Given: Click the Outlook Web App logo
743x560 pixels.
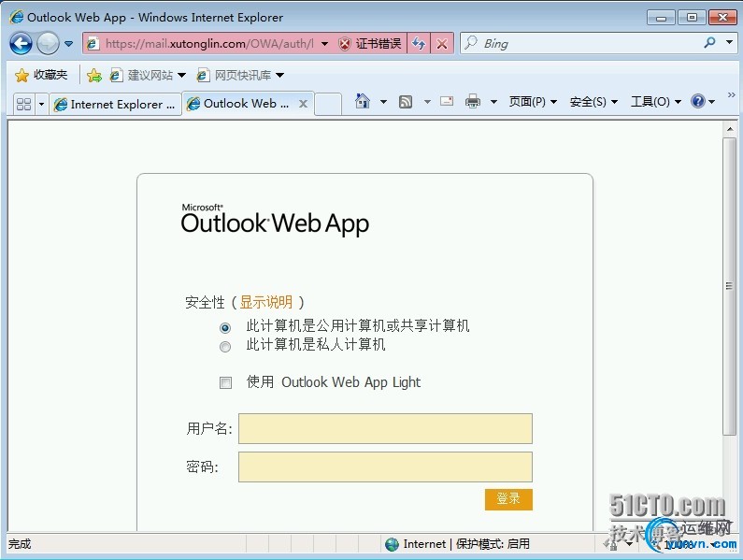Looking at the screenshot, I should click(275, 220).
